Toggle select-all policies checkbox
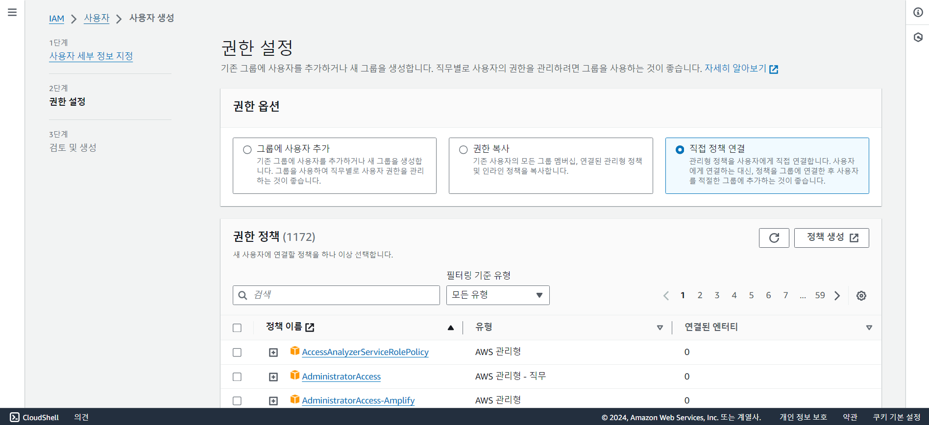929x425 pixels. [237, 328]
